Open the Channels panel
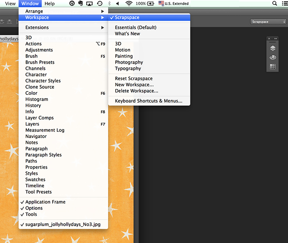288x243 pixels. click(63, 69)
